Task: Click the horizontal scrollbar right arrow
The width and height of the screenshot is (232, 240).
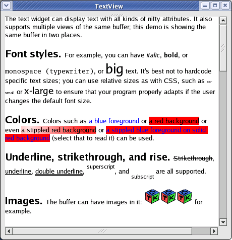Action: (x=214, y=231)
